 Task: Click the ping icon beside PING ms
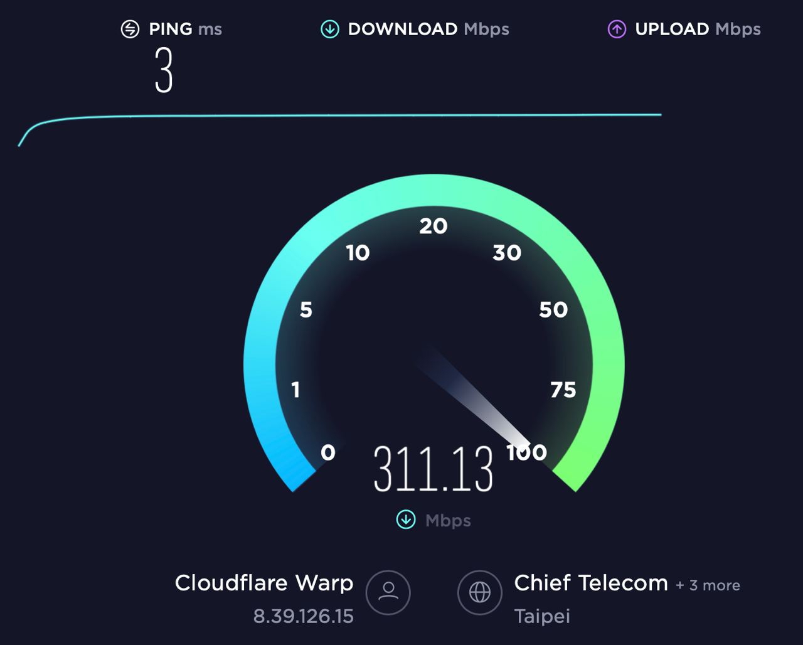pyautogui.click(x=130, y=29)
